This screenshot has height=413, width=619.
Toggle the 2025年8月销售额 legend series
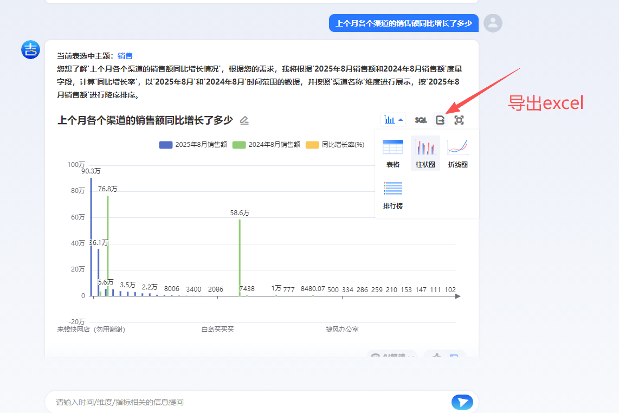pyautogui.click(x=193, y=145)
